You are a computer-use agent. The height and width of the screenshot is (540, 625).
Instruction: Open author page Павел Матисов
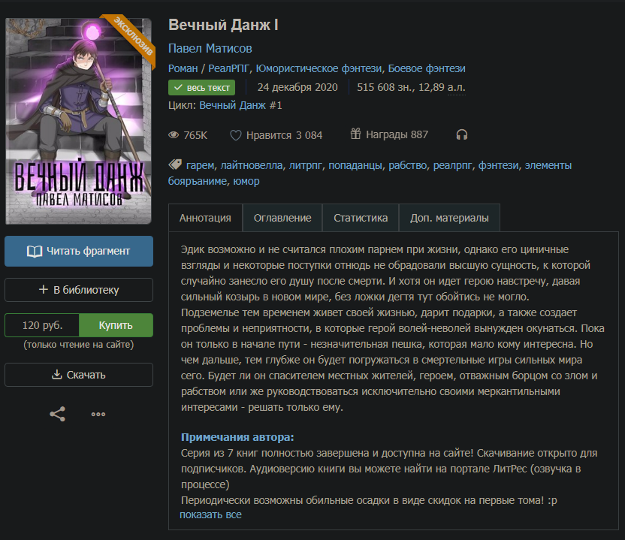point(210,49)
